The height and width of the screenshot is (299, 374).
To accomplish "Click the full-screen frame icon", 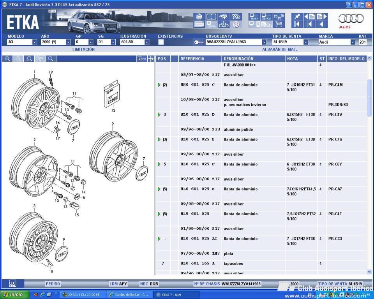I will pos(211,16).
